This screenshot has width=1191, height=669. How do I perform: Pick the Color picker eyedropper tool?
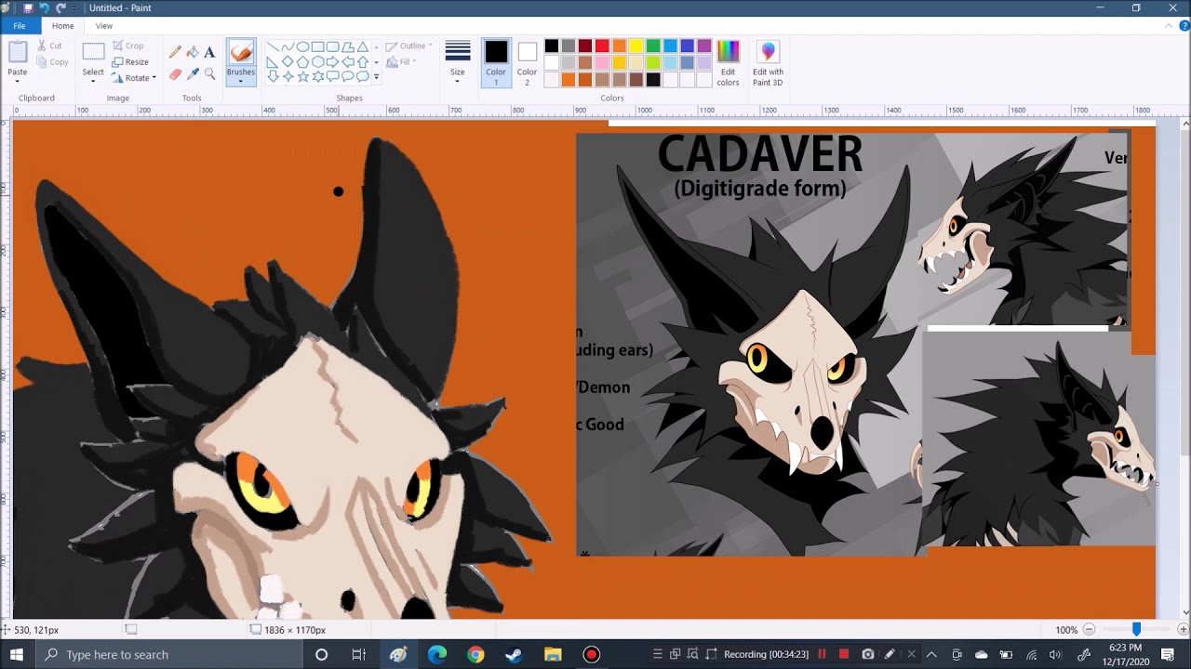[x=193, y=74]
